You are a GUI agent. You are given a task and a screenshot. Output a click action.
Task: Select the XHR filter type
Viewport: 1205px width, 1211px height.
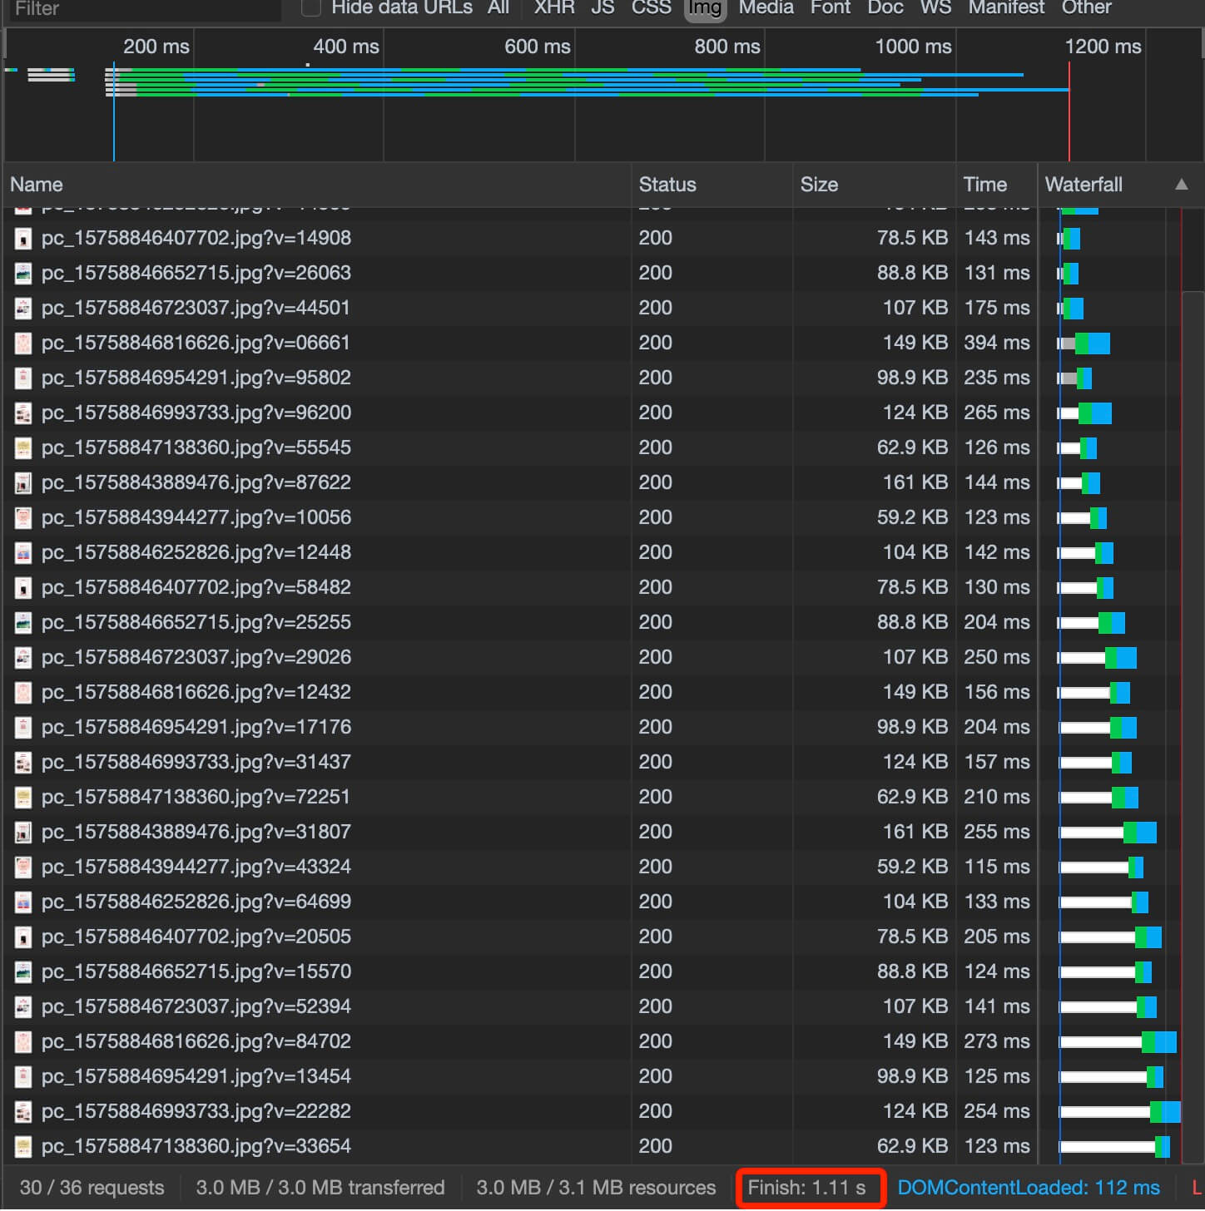(554, 7)
